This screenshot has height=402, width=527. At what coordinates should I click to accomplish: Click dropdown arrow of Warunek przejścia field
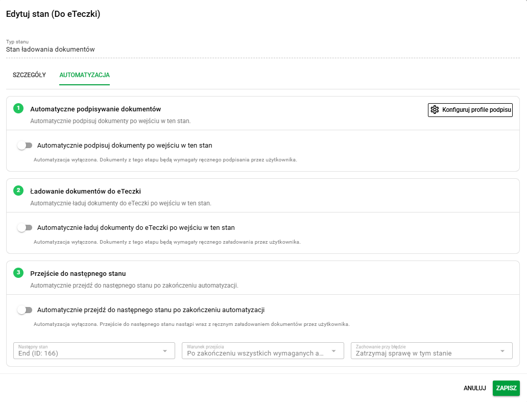(x=333, y=351)
